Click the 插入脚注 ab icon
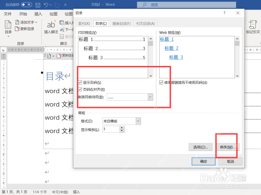 click(x=51, y=24)
